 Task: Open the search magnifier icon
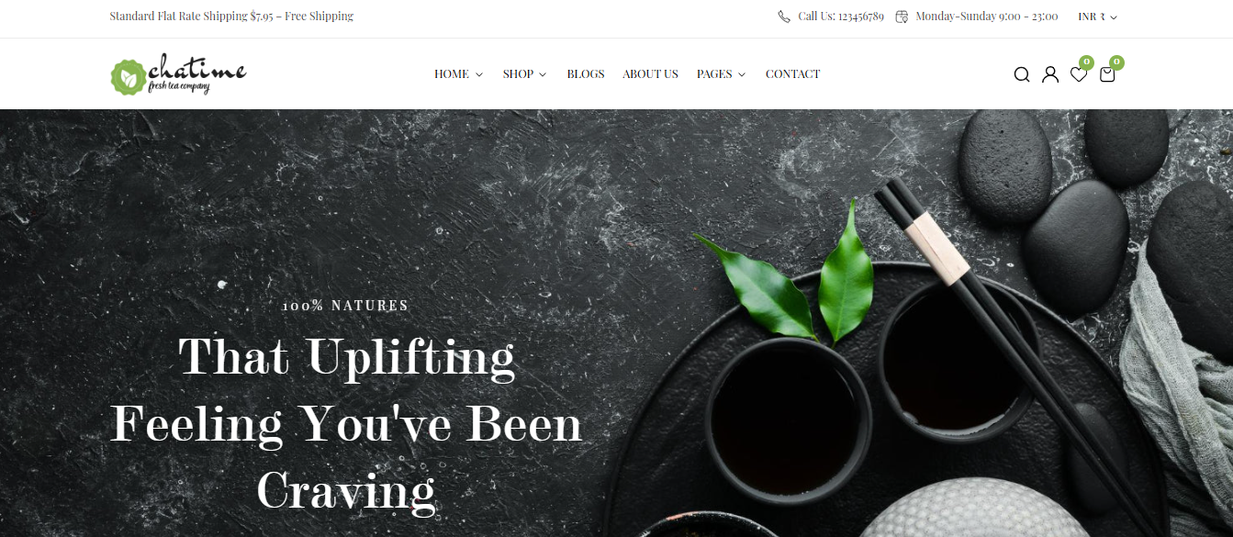point(1022,74)
